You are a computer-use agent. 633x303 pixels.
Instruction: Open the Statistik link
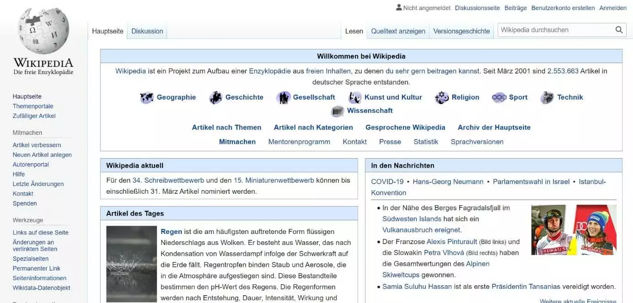click(426, 142)
